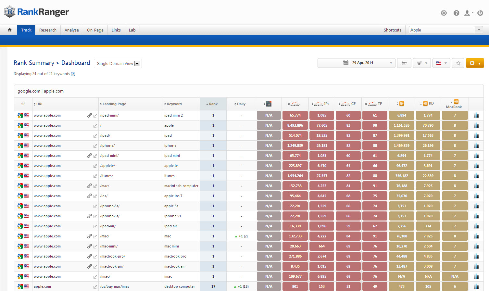Add dashboard to favorites with star icon
The width and height of the screenshot is (489, 291).
point(458,63)
